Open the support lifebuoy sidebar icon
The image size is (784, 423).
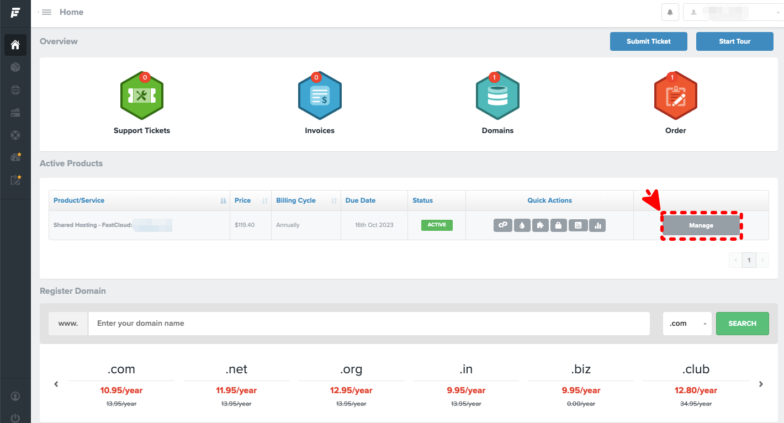[15, 135]
